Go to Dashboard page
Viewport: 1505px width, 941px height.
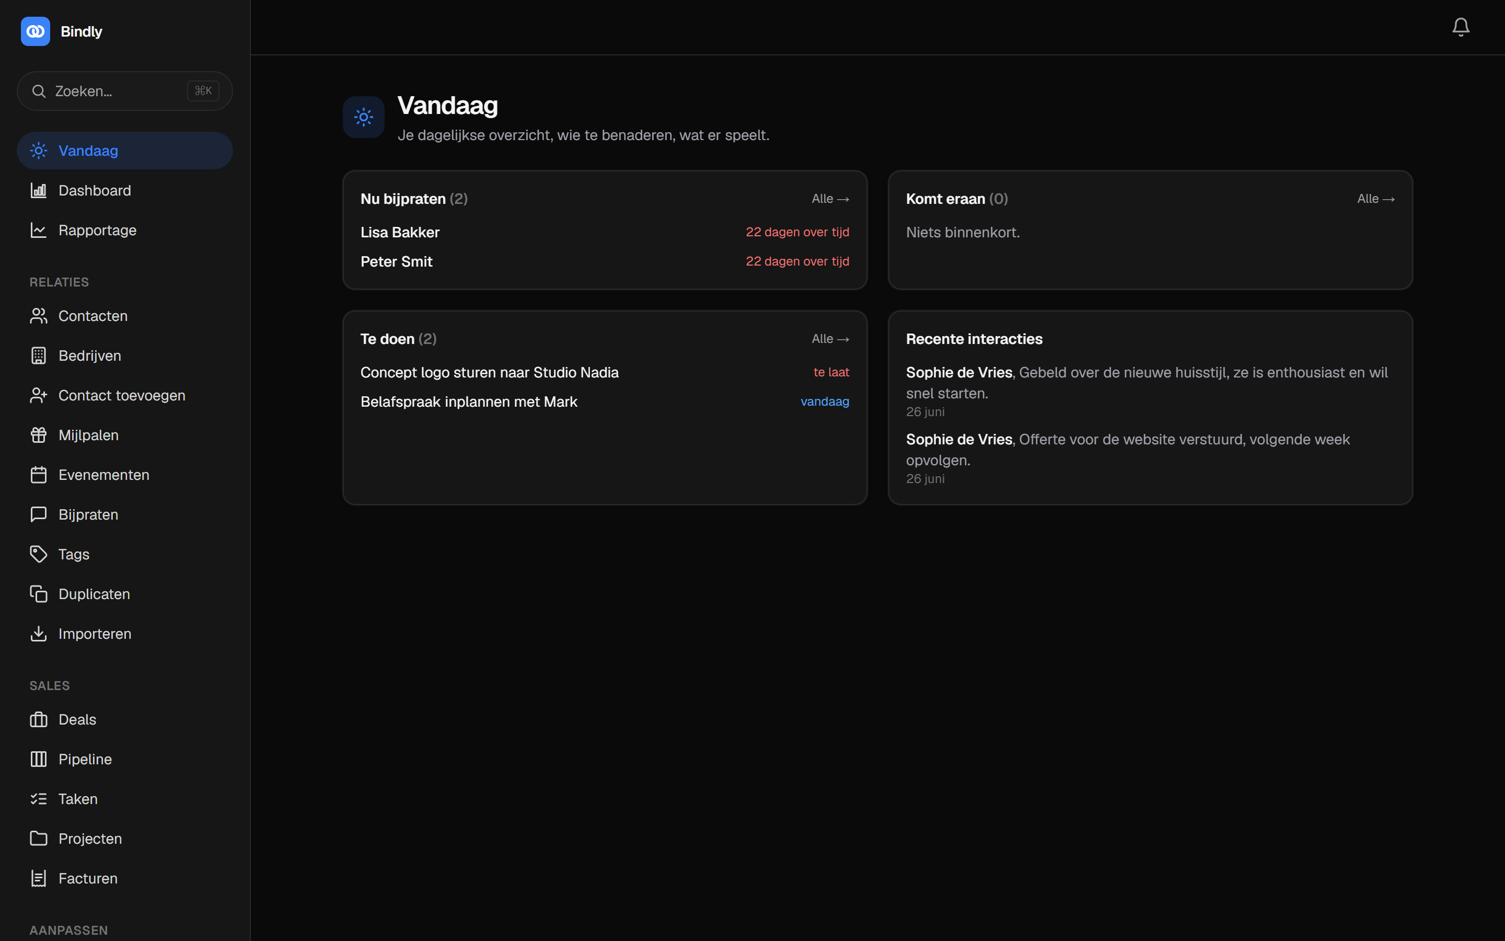point(125,190)
